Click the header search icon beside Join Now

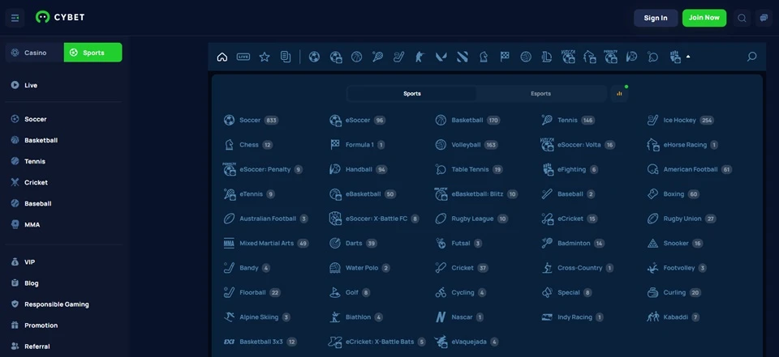pyautogui.click(x=742, y=18)
